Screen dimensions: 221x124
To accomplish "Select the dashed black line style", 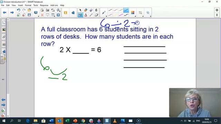I will [126, 15].
